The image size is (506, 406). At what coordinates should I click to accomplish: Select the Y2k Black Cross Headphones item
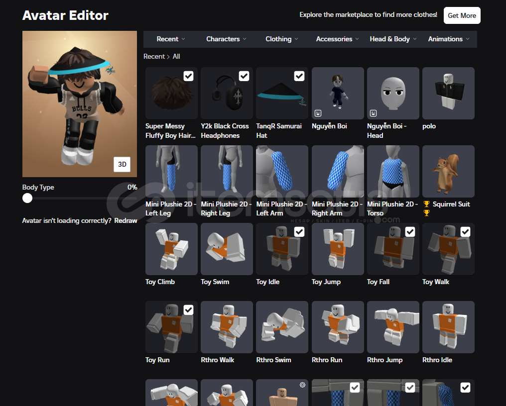coord(227,93)
